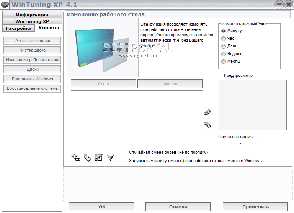Open the Автовыключение utility
The width and height of the screenshot is (294, 213).
tap(32, 41)
